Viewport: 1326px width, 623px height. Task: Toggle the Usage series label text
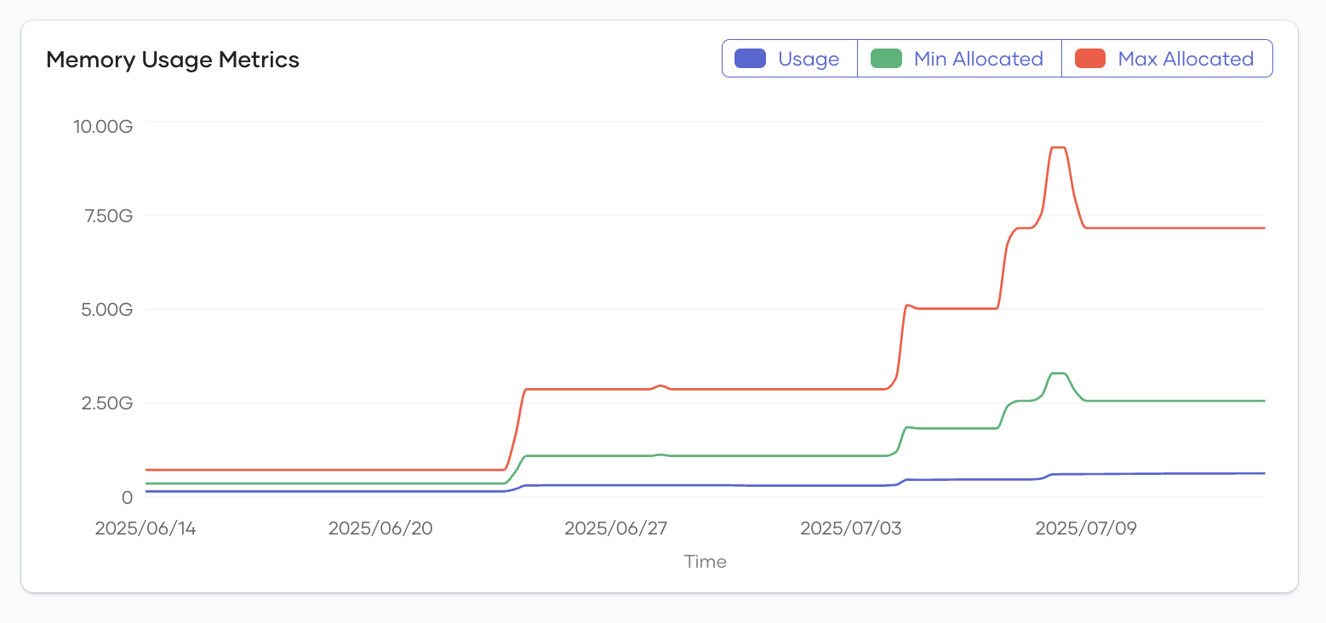pos(809,59)
